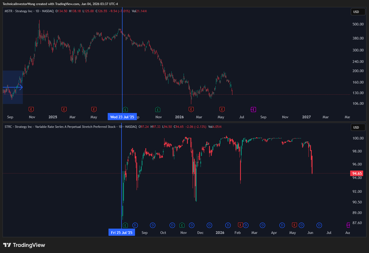Click the 100.00 price label on STRC axis
The image size is (369, 253).
click(358, 138)
